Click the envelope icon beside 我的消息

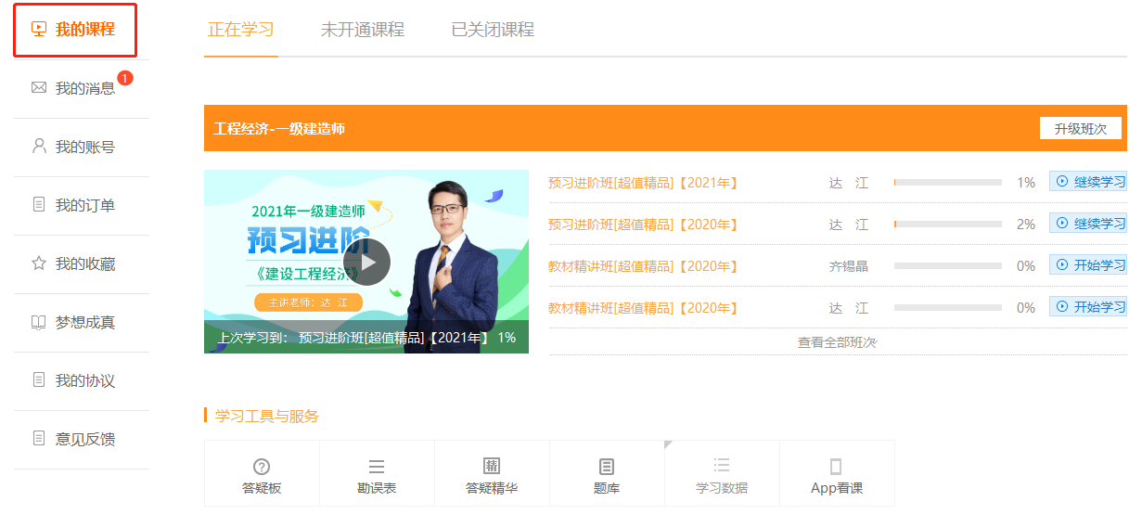(x=39, y=88)
